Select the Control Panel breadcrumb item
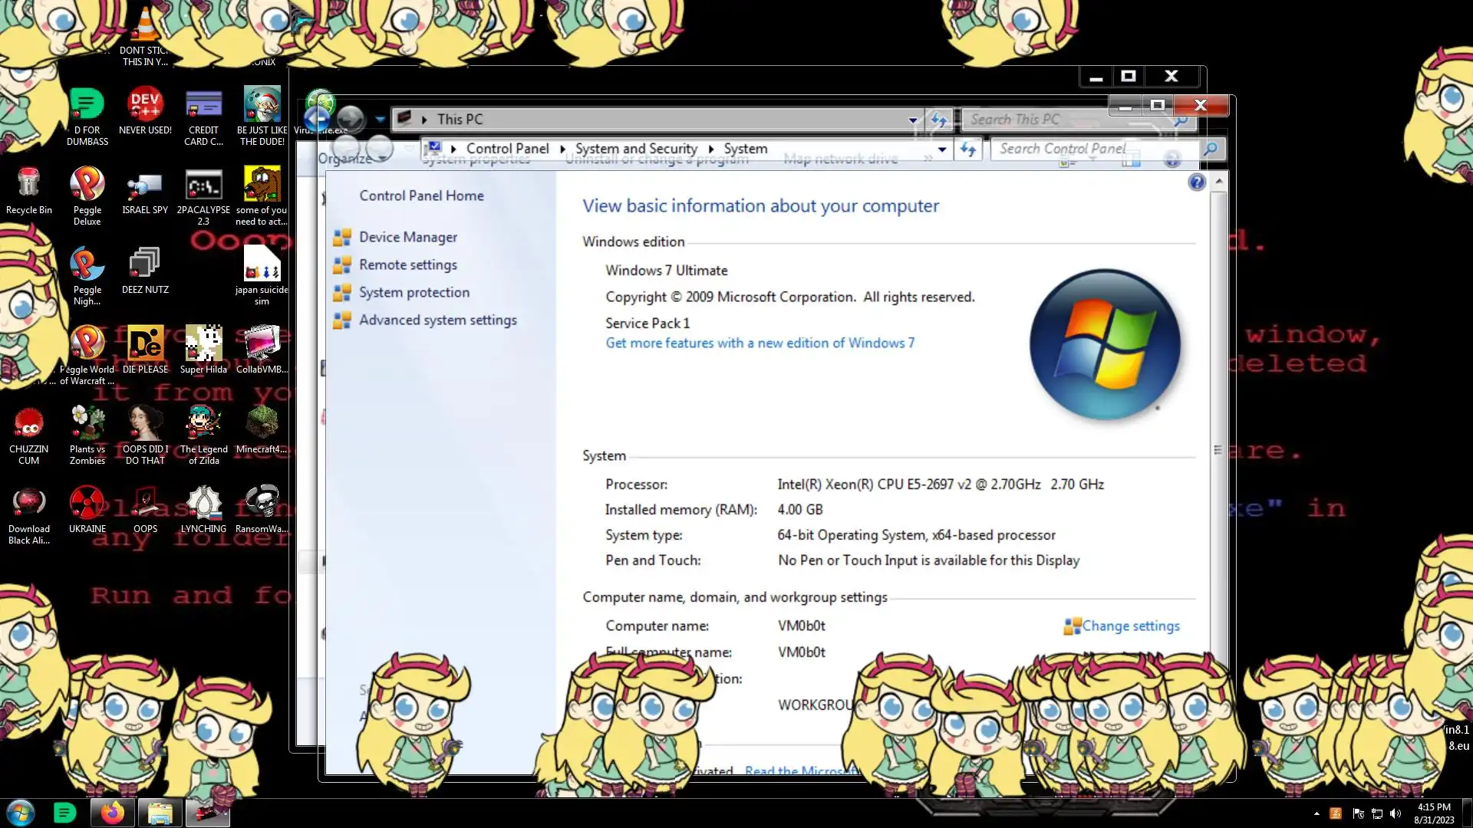This screenshot has height=828, width=1473. coord(507,149)
